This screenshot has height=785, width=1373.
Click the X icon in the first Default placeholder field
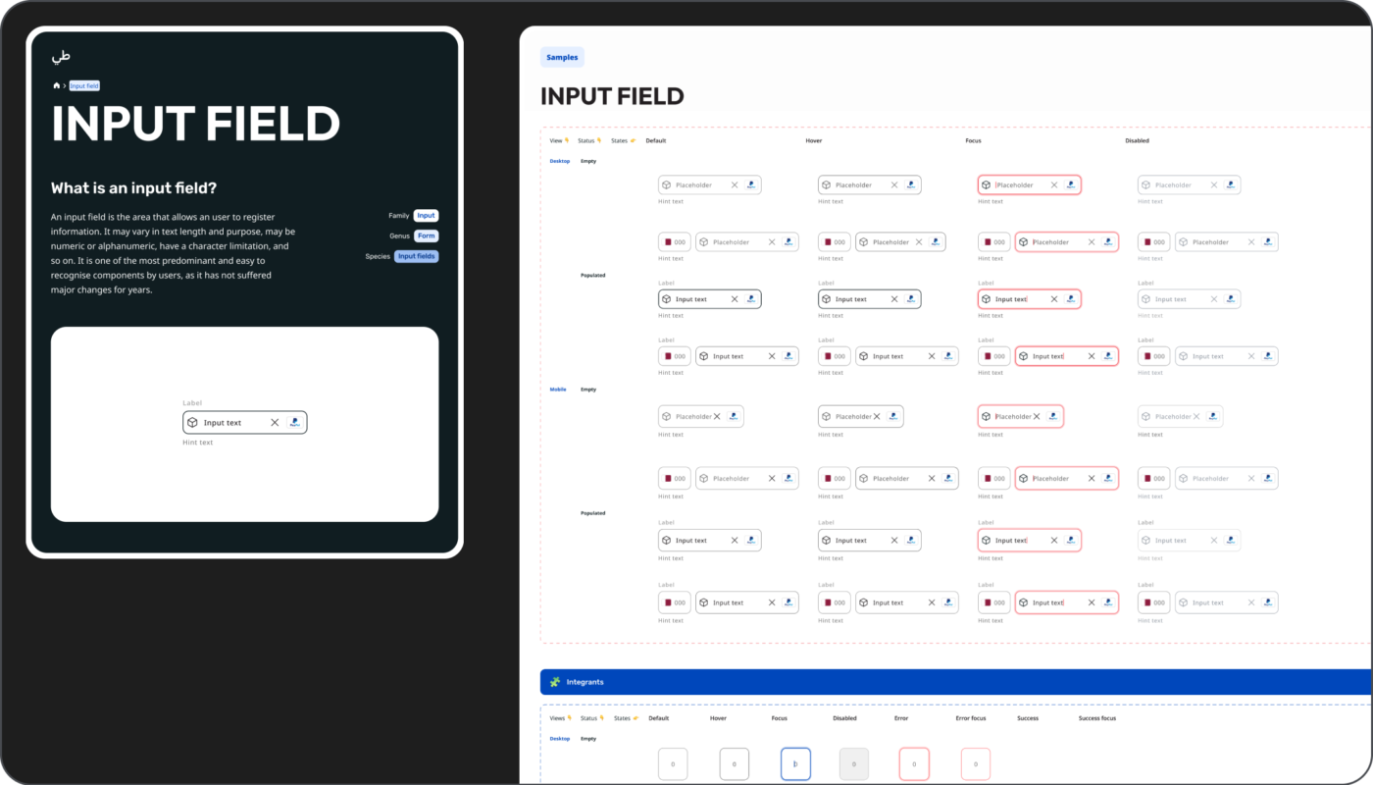(x=735, y=185)
